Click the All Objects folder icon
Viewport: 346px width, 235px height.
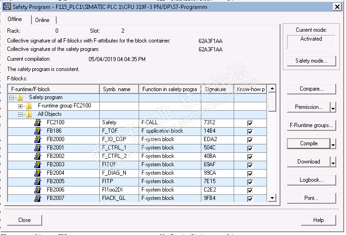(x=29, y=114)
